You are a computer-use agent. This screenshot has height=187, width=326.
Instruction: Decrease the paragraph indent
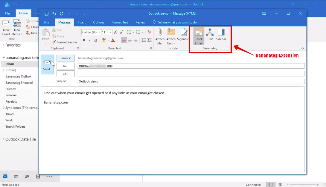click(x=144, y=40)
